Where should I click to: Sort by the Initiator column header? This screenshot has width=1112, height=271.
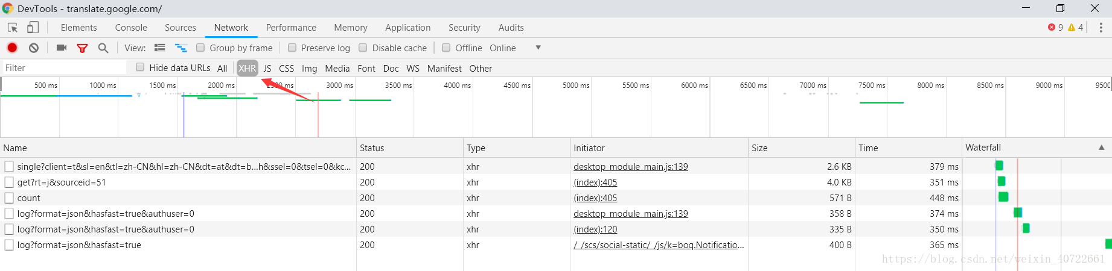tap(659, 148)
